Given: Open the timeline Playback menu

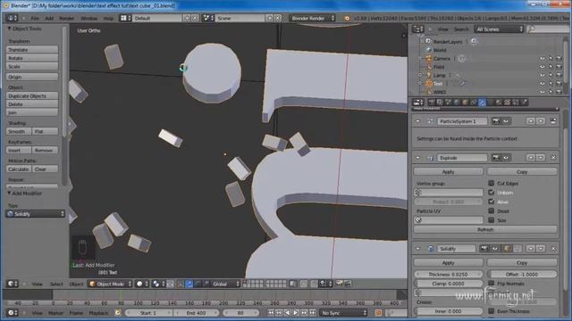Looking at the screenshot, I should pos(98,313).
